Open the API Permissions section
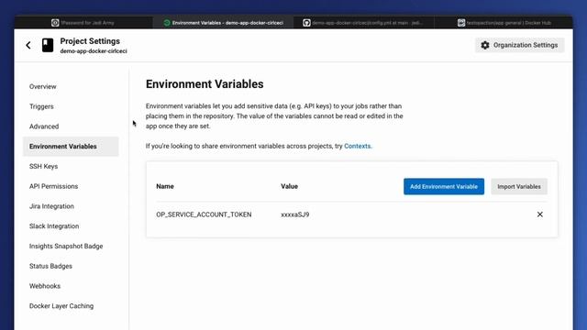This screenshot has height=330, width=587. click(53, 186)
